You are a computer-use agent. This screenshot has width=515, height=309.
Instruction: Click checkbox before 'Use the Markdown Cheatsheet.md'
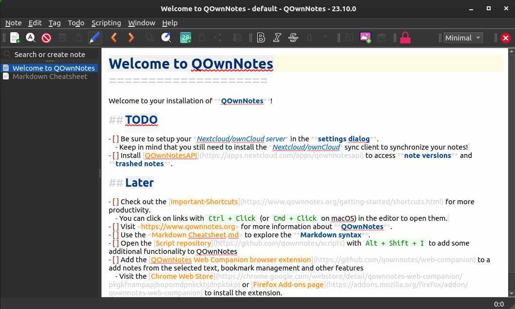click(115, 235)
